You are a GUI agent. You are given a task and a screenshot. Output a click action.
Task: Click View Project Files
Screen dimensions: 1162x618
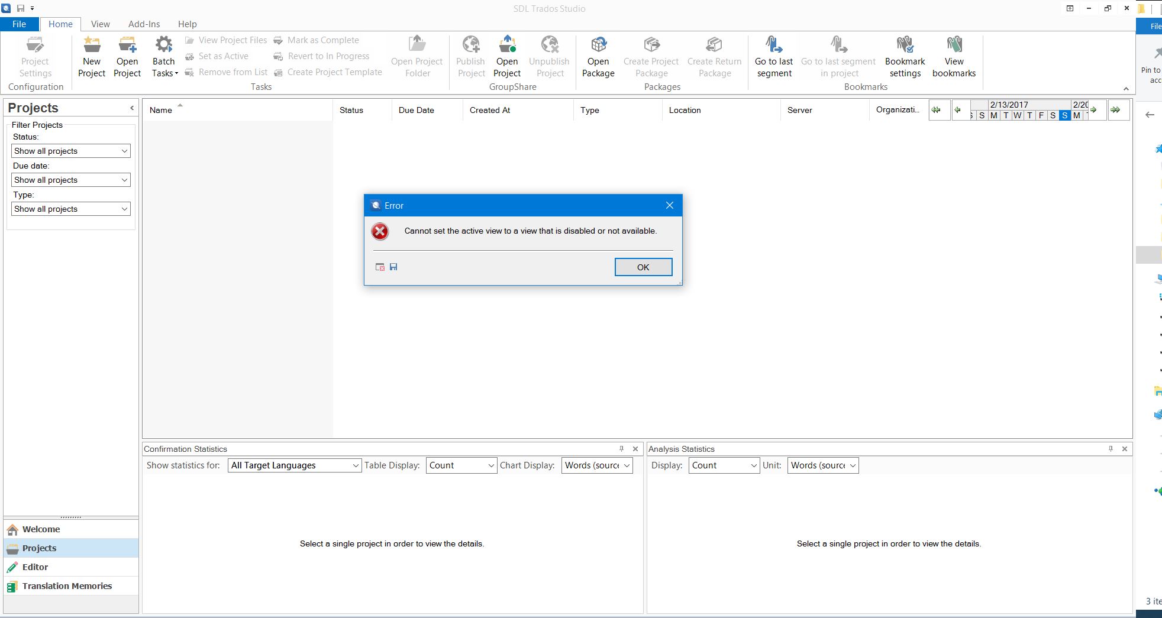pyautogui.click(x=226, y=40)
